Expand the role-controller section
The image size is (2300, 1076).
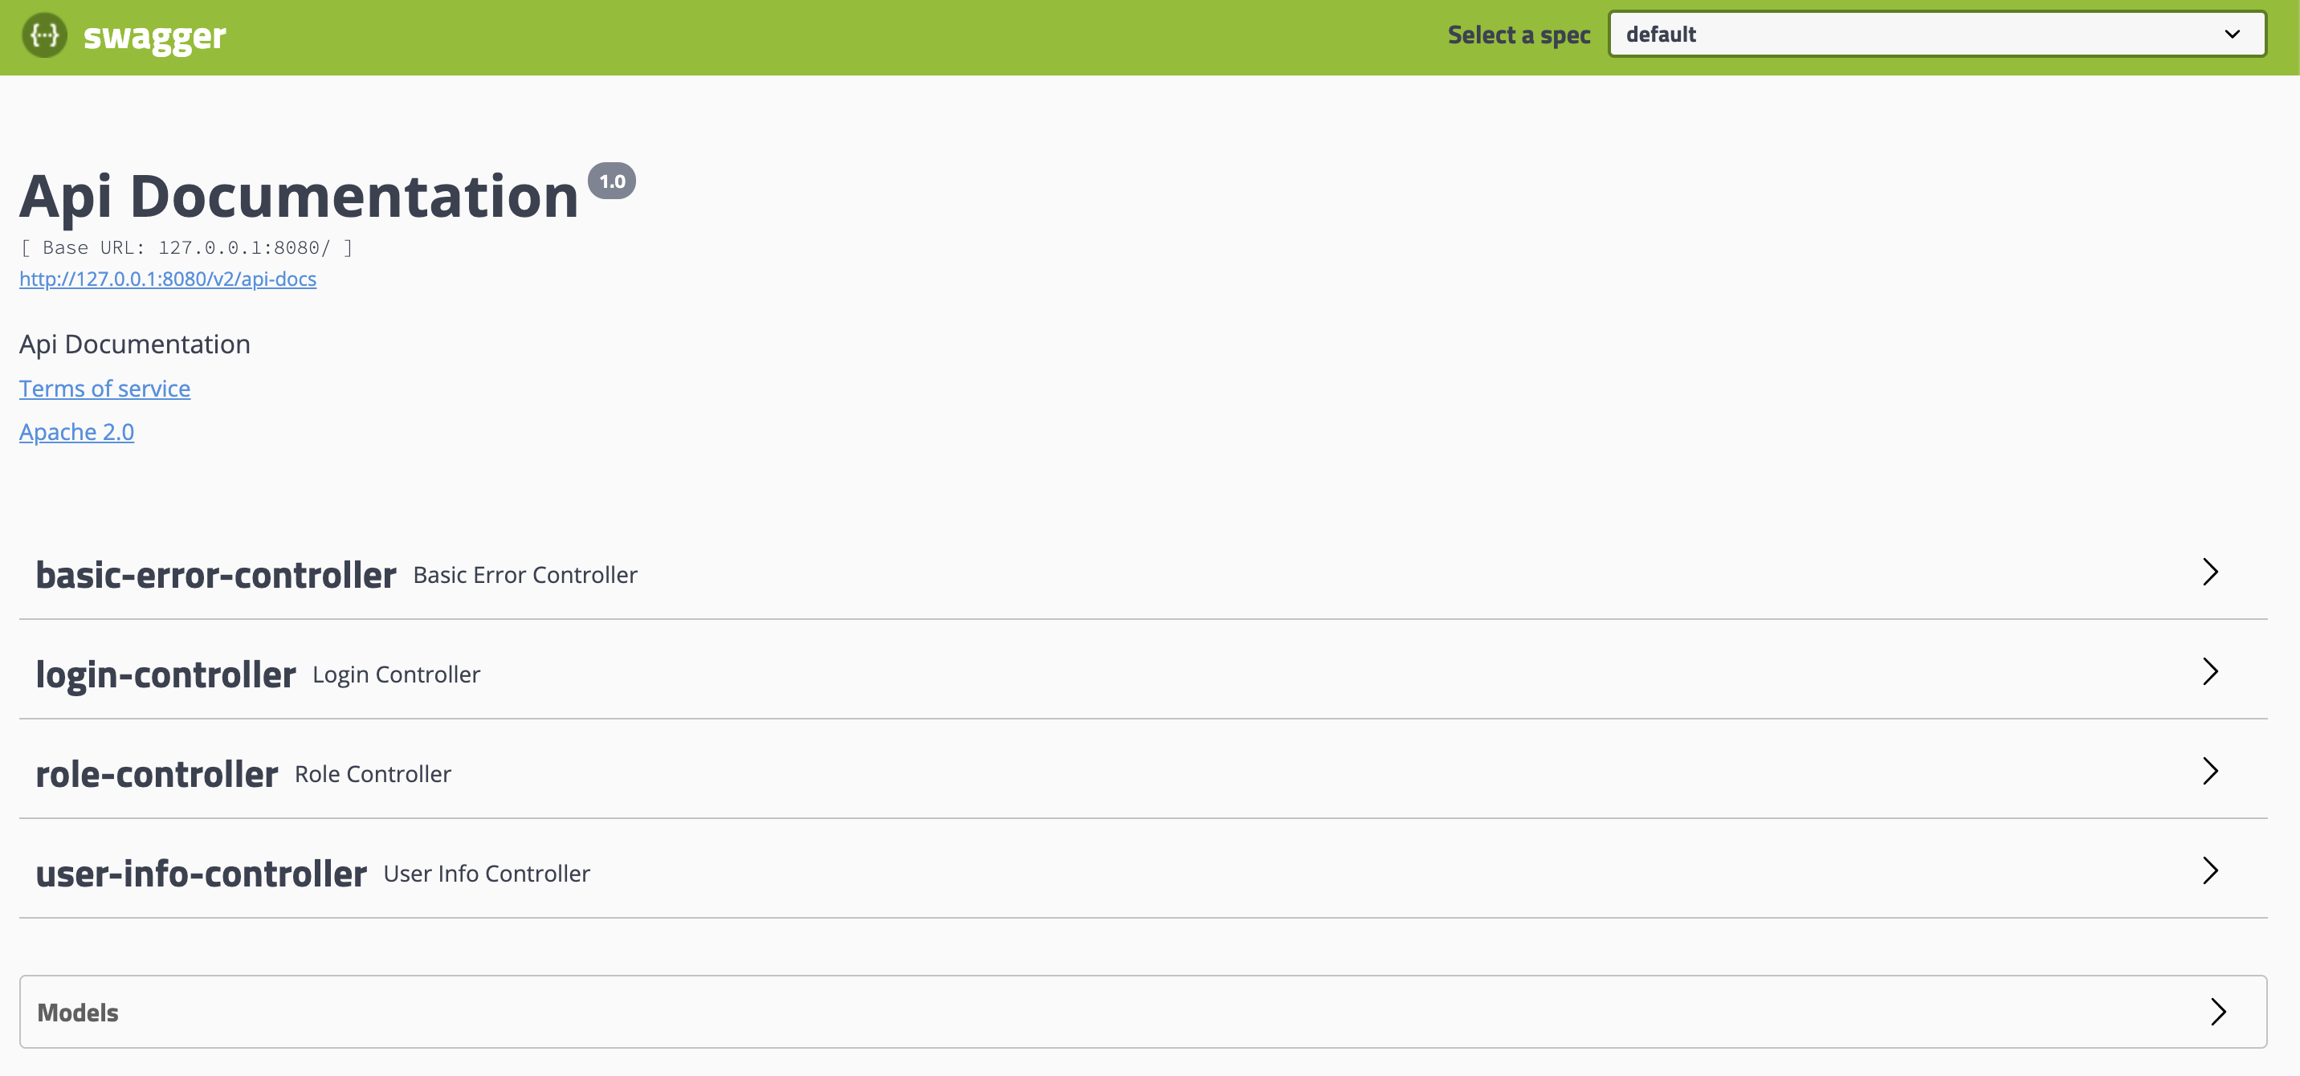[157, 774]
